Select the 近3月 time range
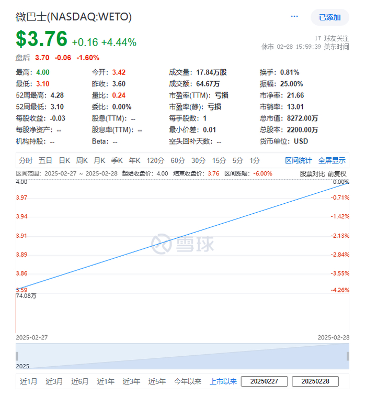Viewport: 366px width, 395px height. pos(54,381)
